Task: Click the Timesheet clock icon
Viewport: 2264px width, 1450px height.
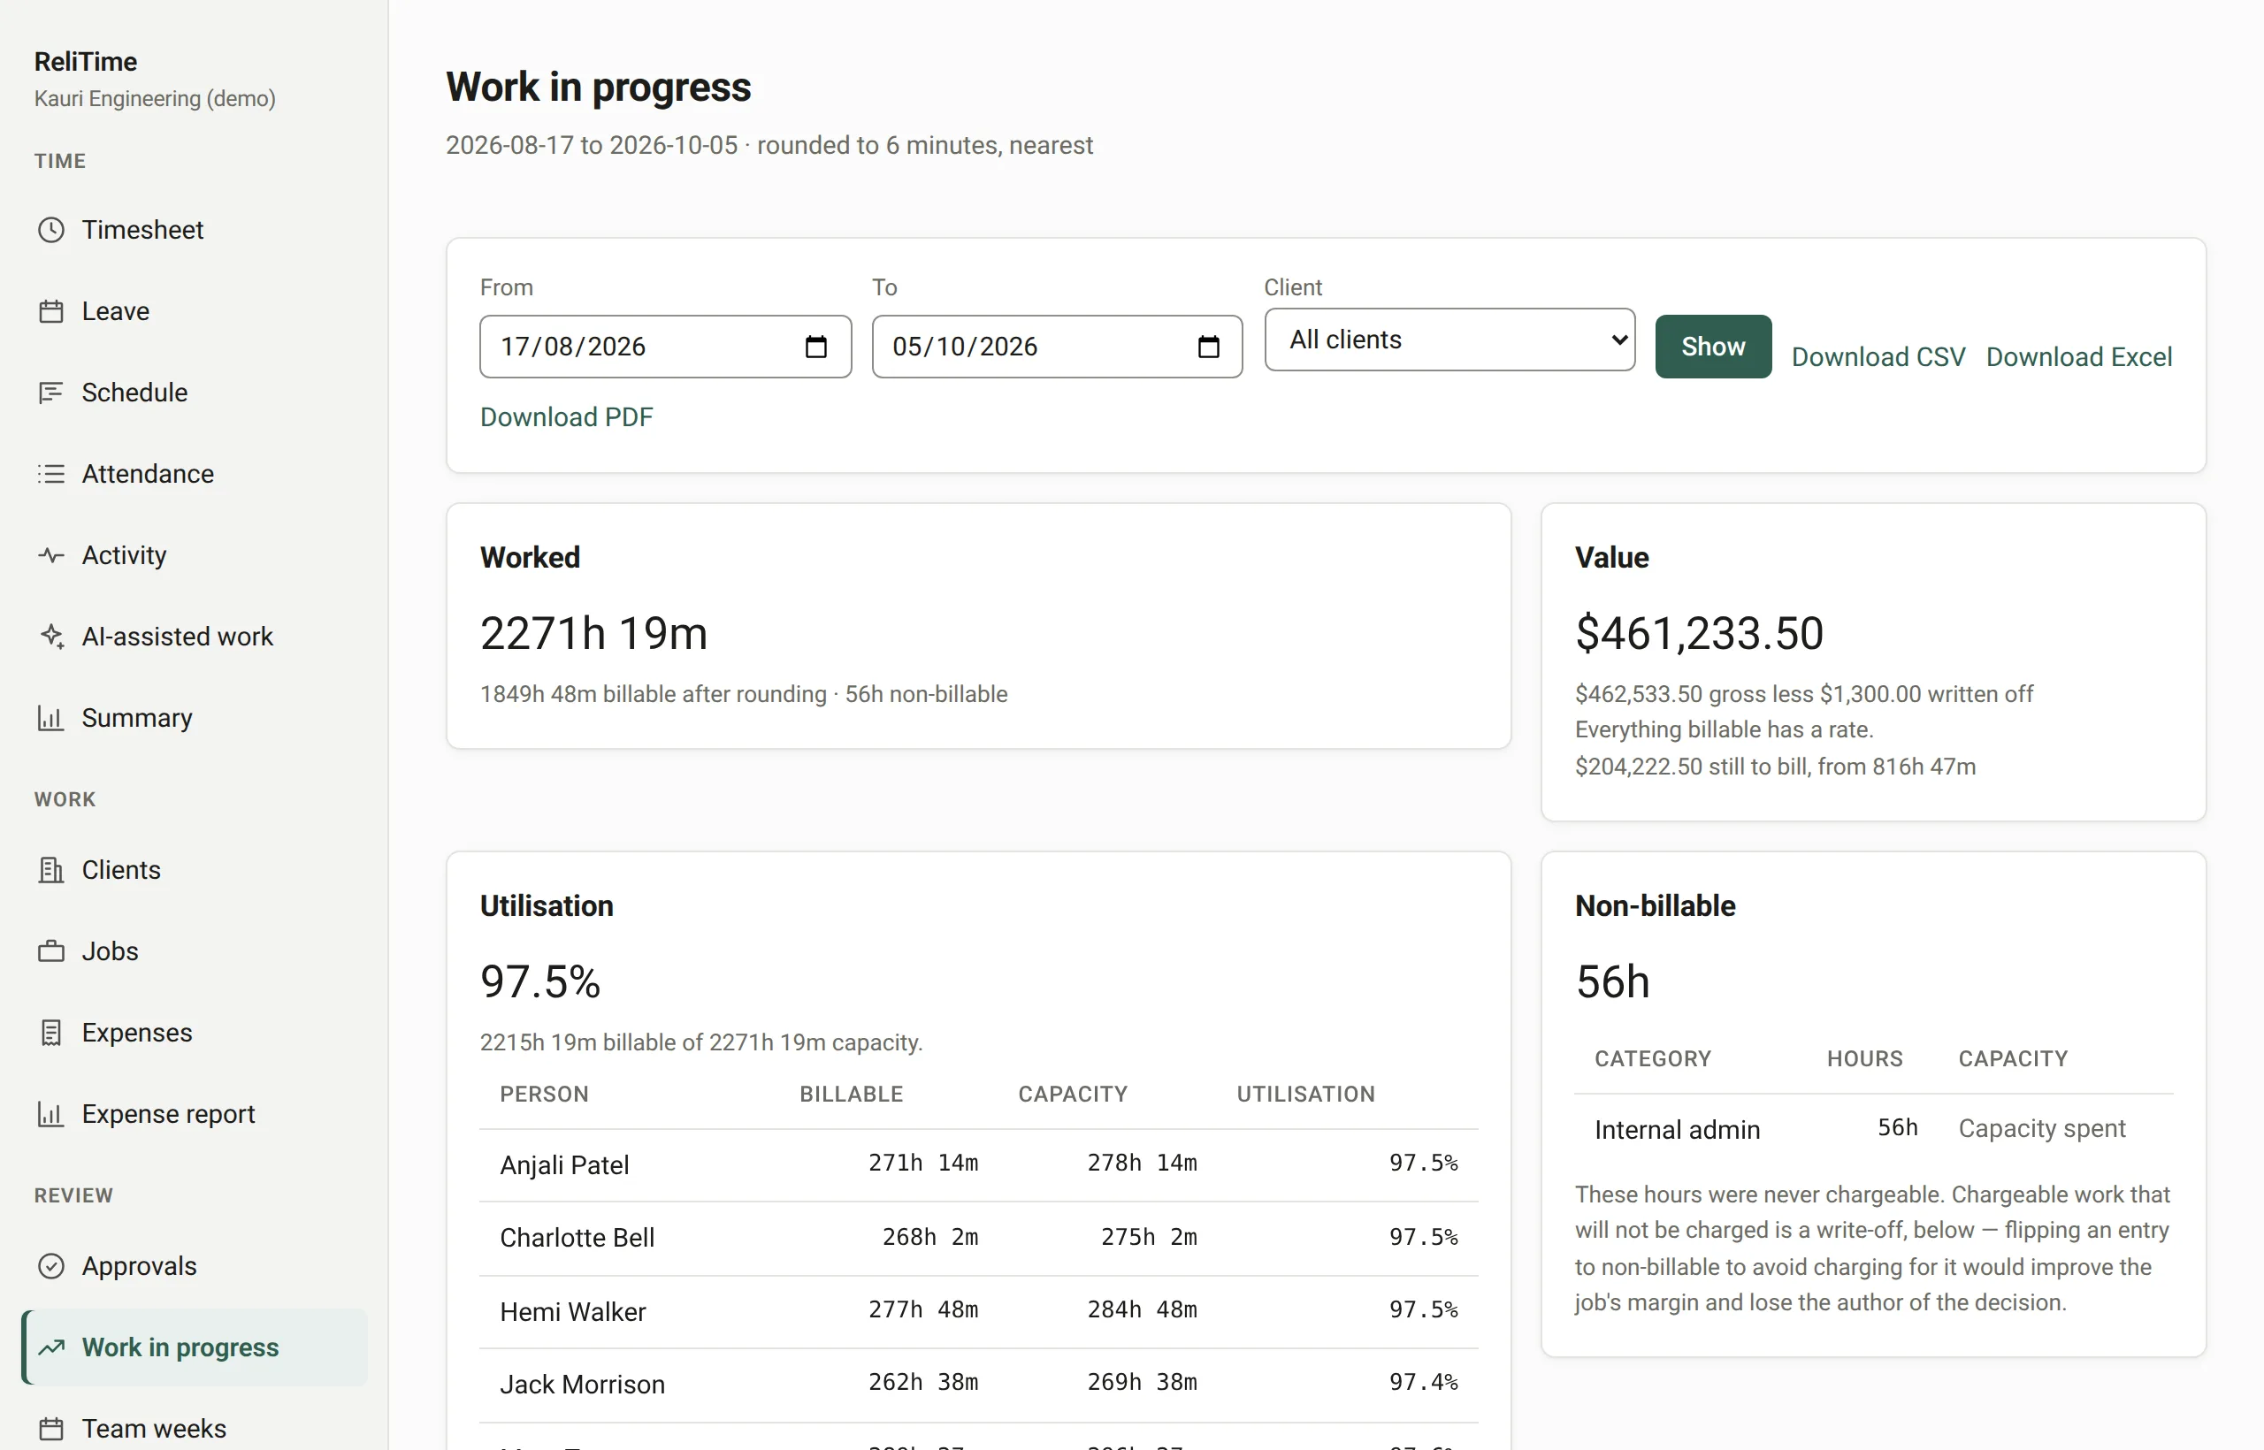Action: [x=51, y=230]
